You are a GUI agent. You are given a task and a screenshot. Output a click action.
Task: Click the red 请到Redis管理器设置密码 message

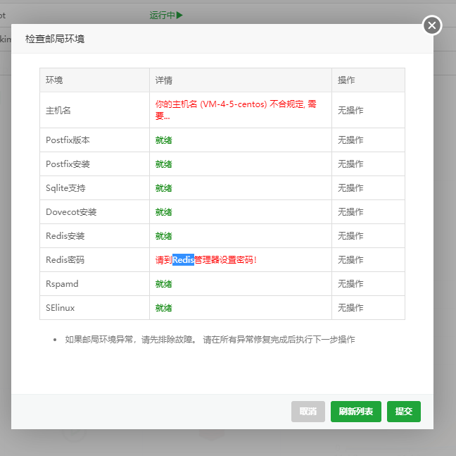coord(206,259)
